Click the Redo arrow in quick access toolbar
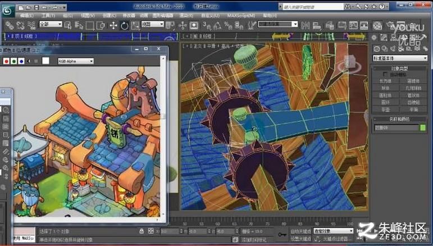 pos(54,8)
